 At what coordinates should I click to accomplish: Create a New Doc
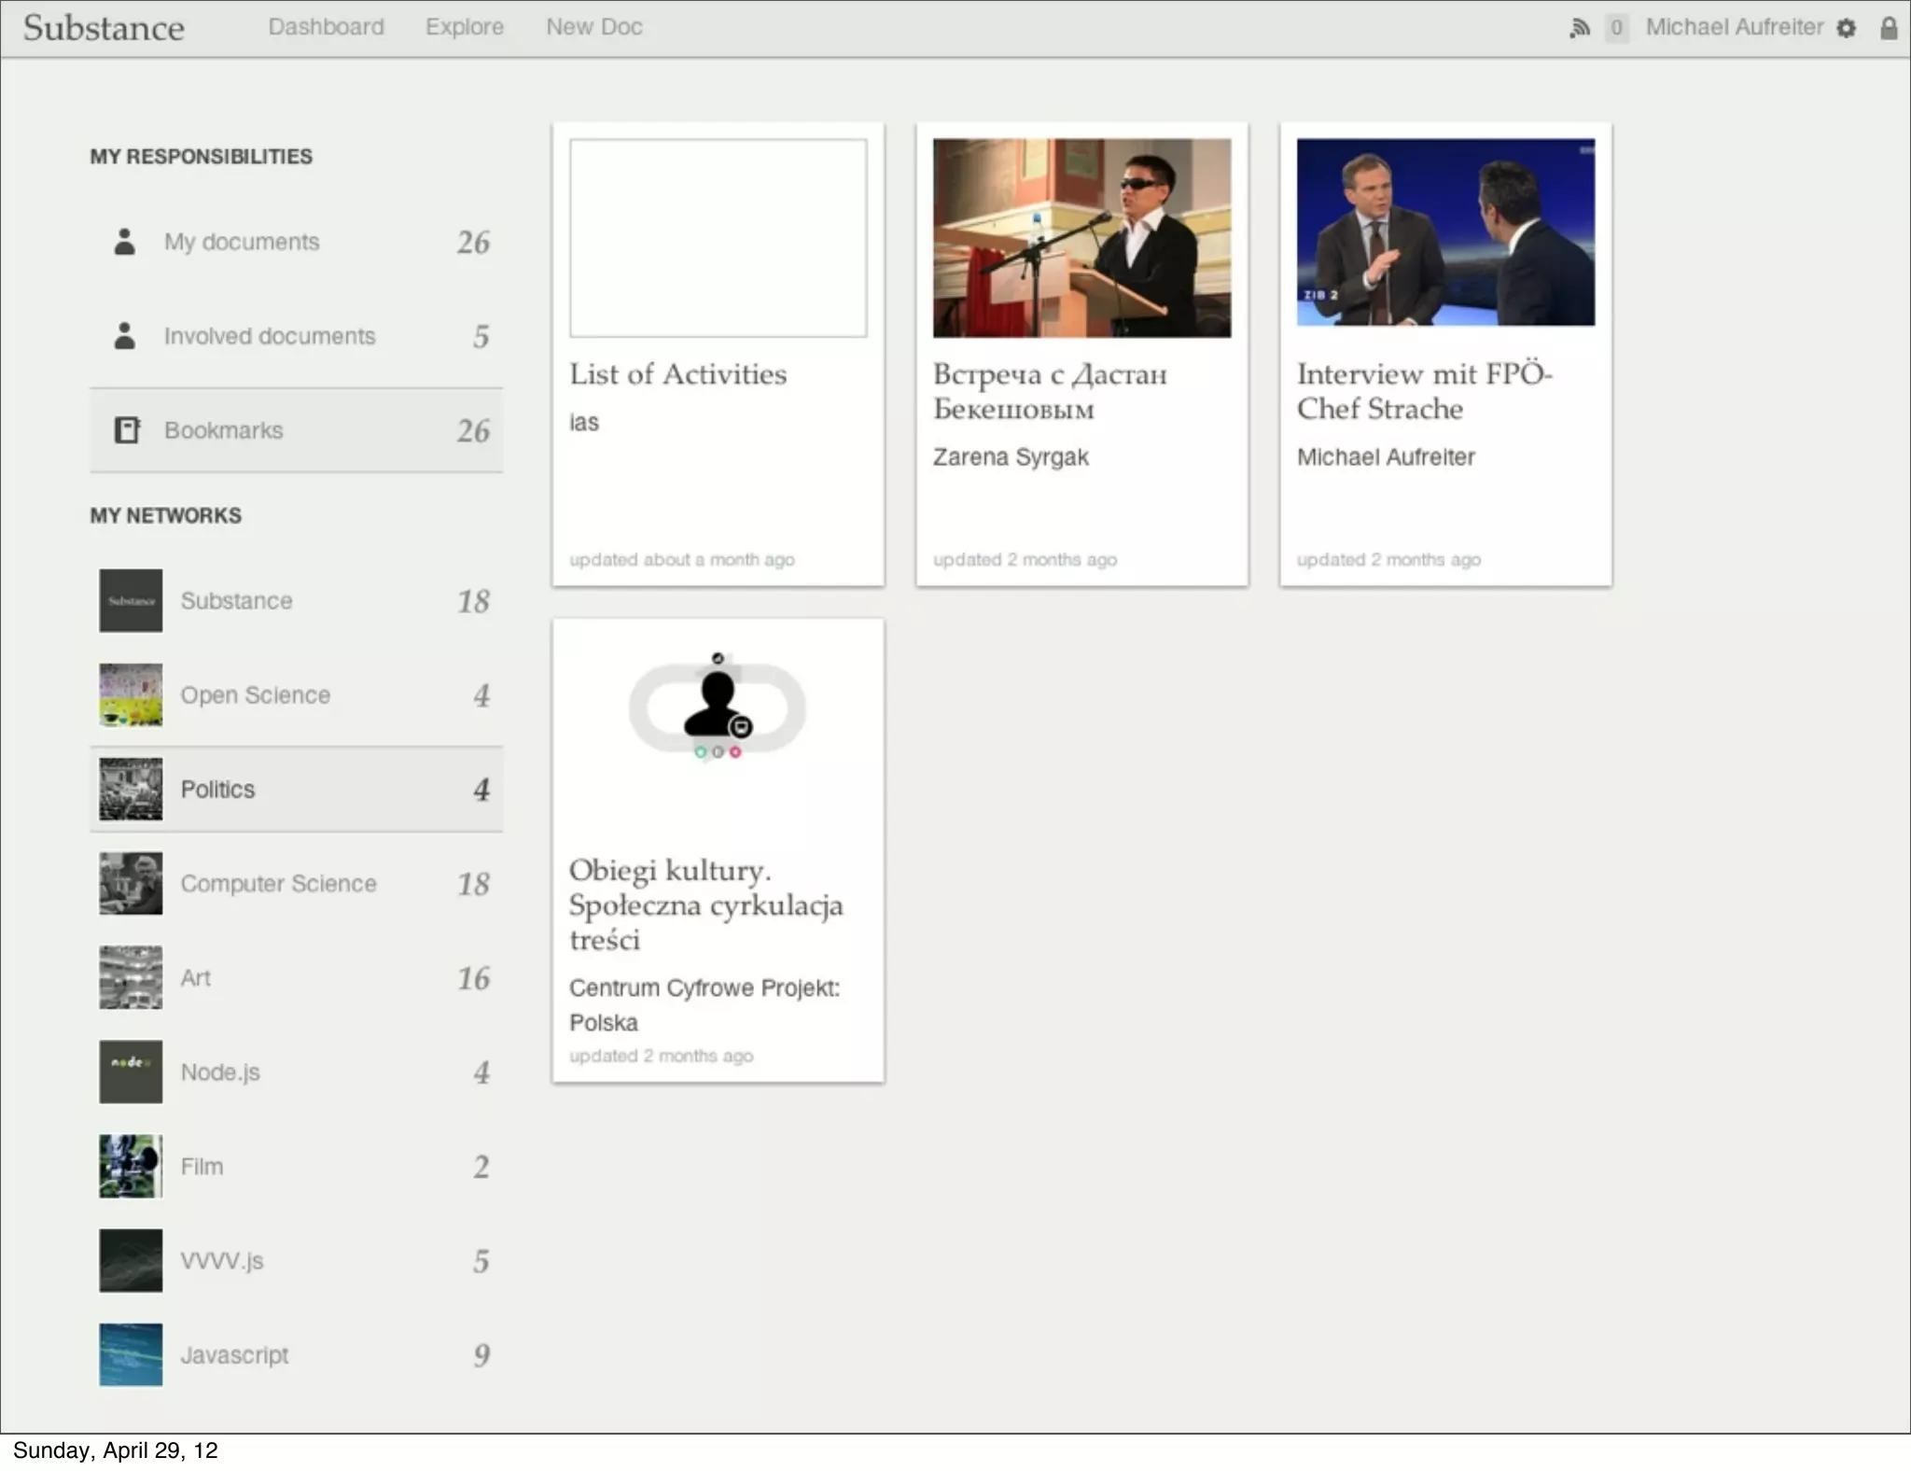[x=593, y=27]
